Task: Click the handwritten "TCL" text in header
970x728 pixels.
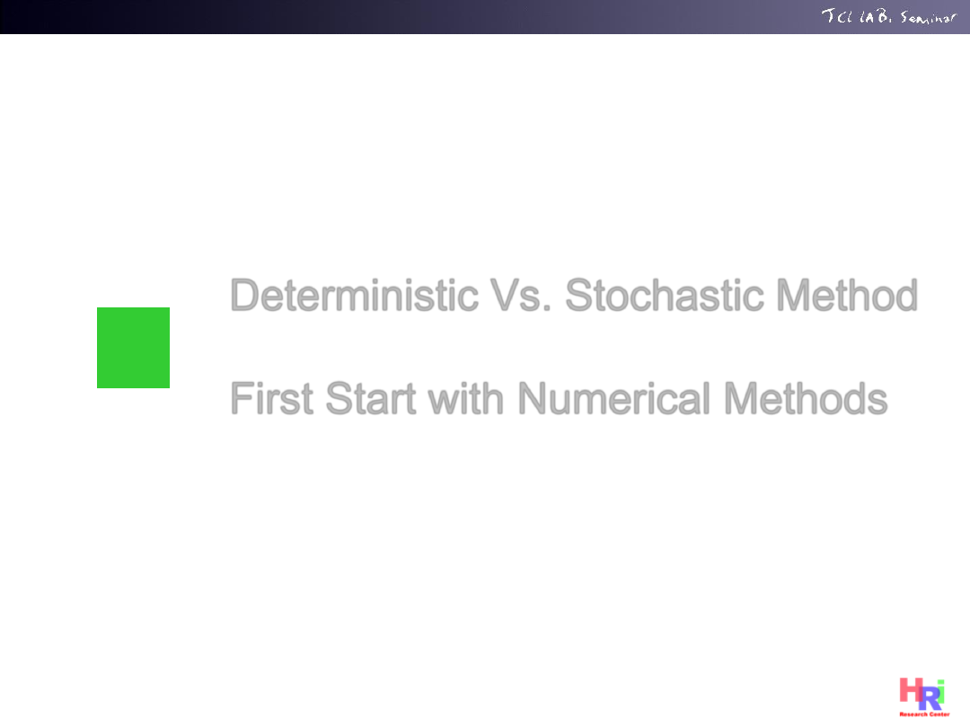Action: [835, 17]
